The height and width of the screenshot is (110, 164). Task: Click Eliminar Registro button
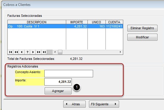pos(142,28)
